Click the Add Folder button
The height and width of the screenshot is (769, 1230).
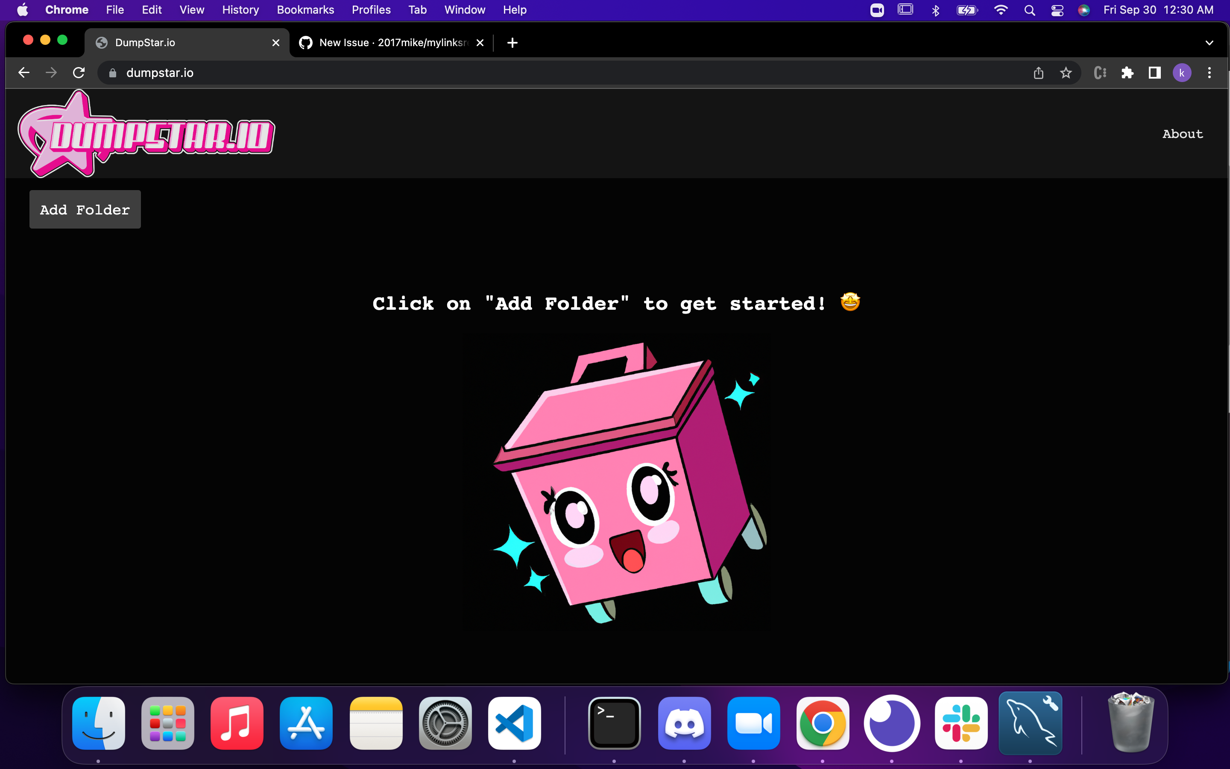coord(85,209)
